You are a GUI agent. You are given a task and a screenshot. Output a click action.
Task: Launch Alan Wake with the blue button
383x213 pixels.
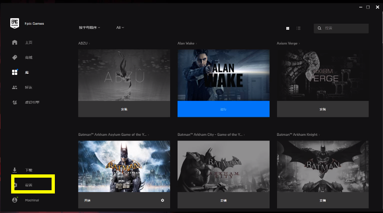point(223,109)
